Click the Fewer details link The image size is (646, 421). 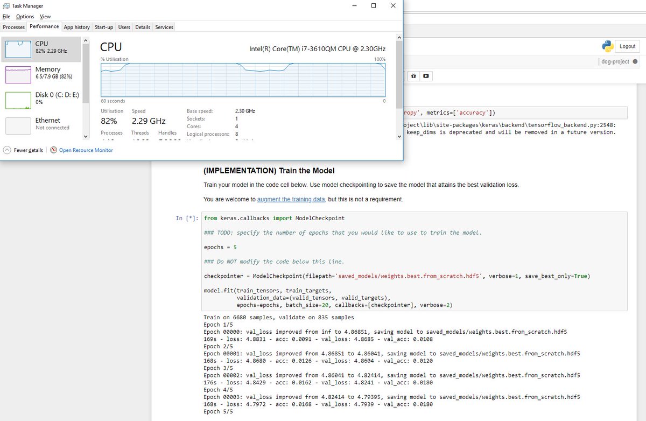click(29, 150)
